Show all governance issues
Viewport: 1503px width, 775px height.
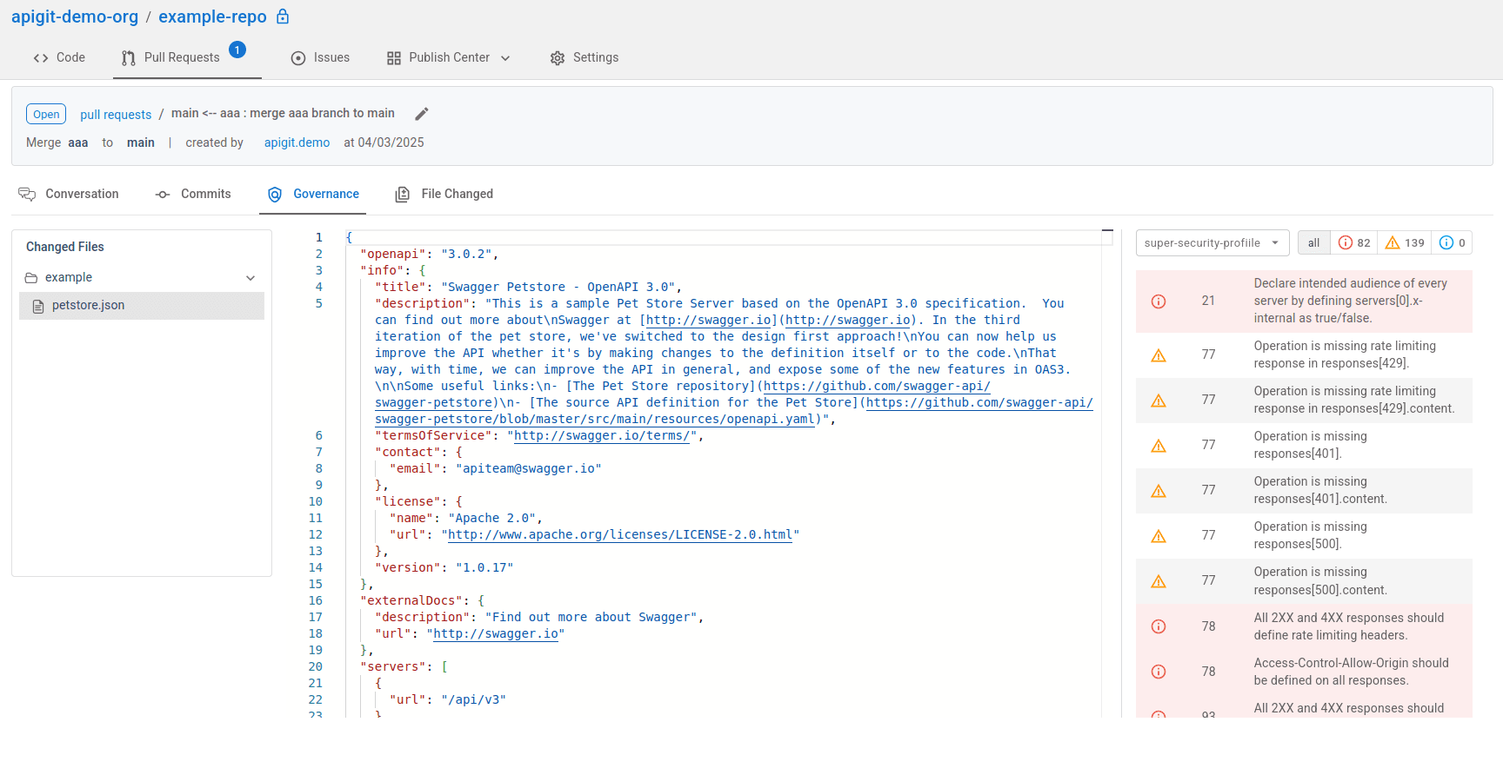point(1313,243)
